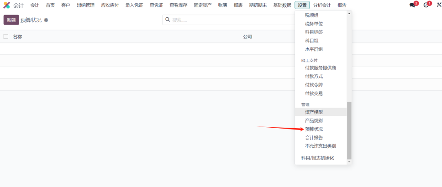Open the 报表 menu
442x187 pixels.
click(x=238, y=5)
